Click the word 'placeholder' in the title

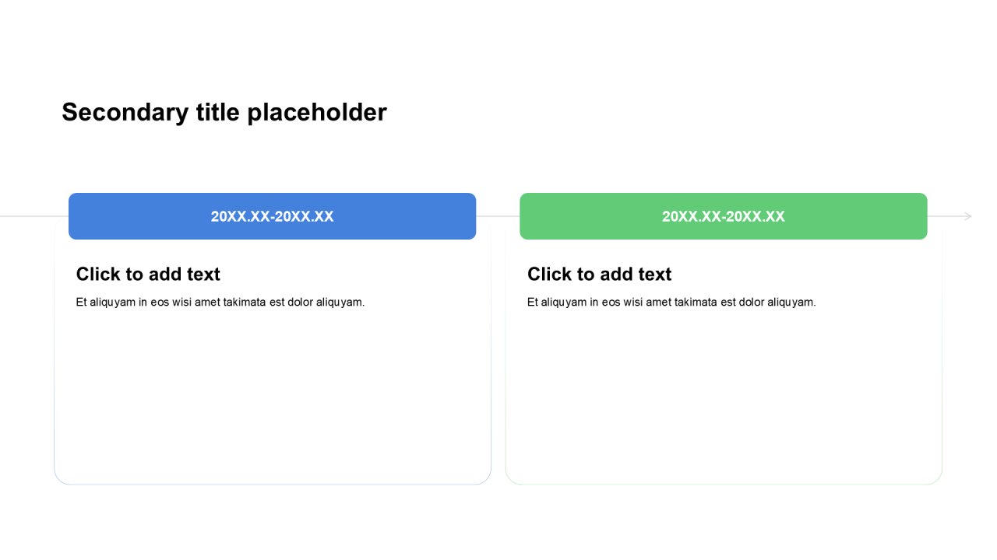coord(316,112)
